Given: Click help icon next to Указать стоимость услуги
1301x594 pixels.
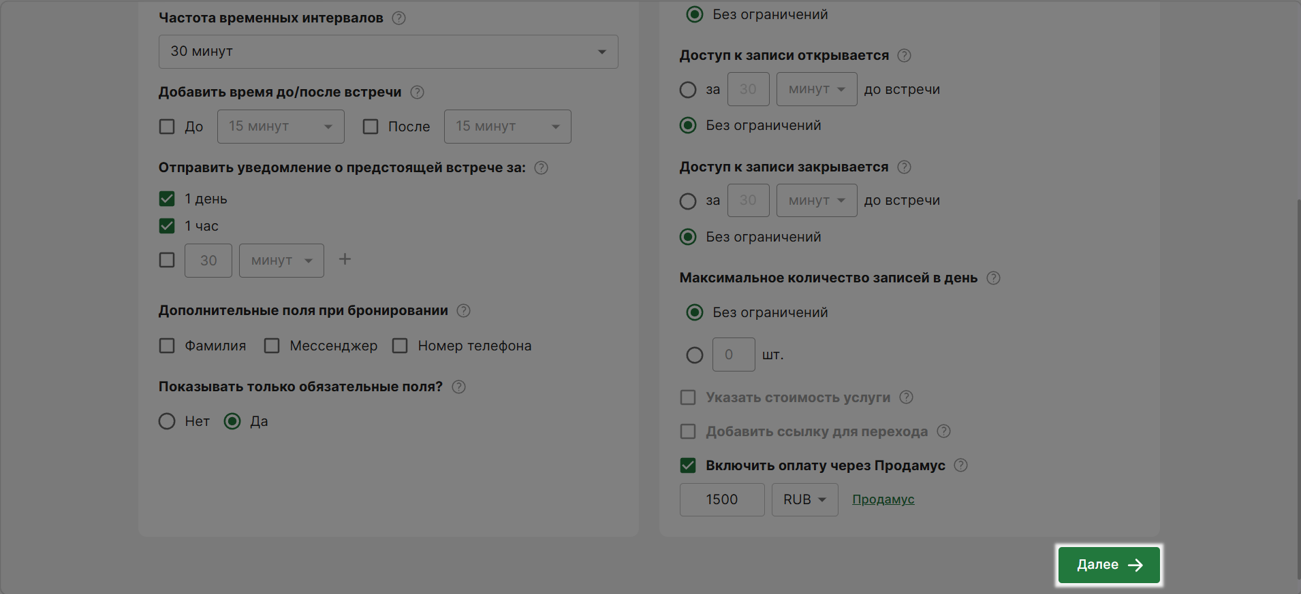Looking at the screenshot, I should click(x=906, y=397).
